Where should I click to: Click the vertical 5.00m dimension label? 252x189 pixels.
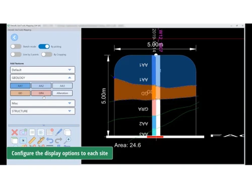click(x=104, y=96)
